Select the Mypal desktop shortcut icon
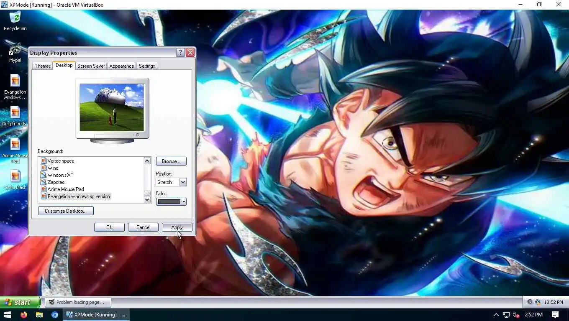Screen dimensions: 569x321 coord(15,49)
